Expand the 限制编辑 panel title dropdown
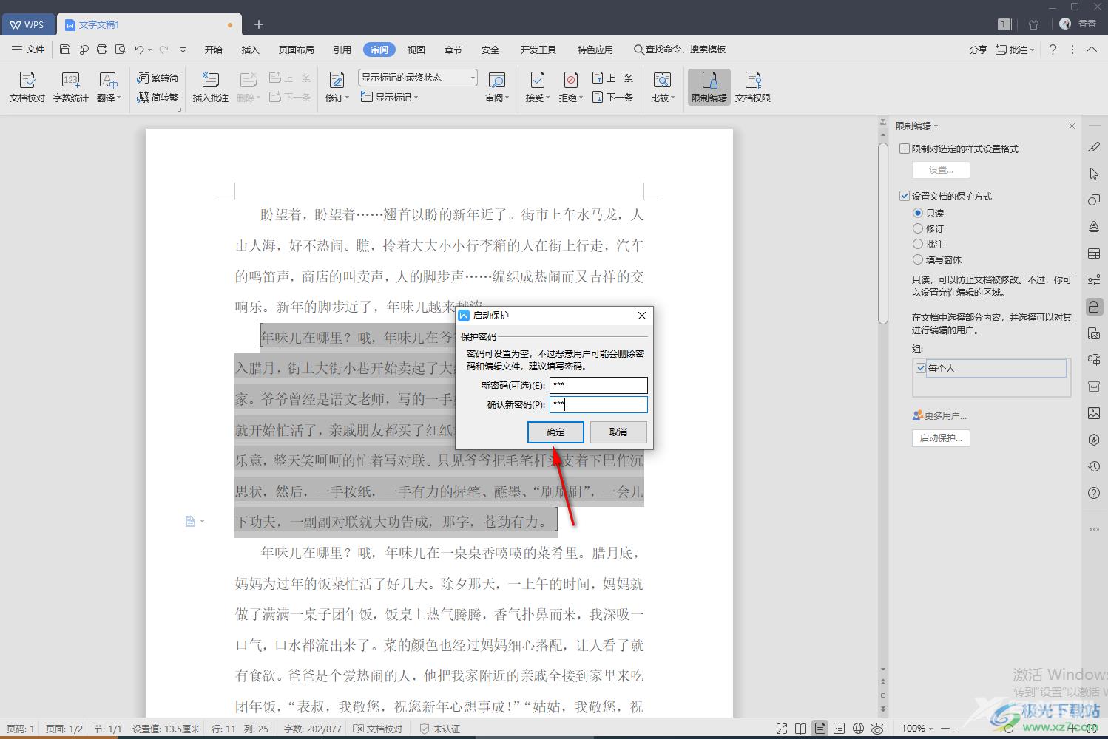Viewport: 1108px width, 739px height. (x=936, y=126)
